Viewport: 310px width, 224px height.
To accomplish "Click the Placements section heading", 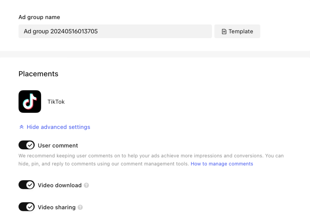I will pos(38,74).
